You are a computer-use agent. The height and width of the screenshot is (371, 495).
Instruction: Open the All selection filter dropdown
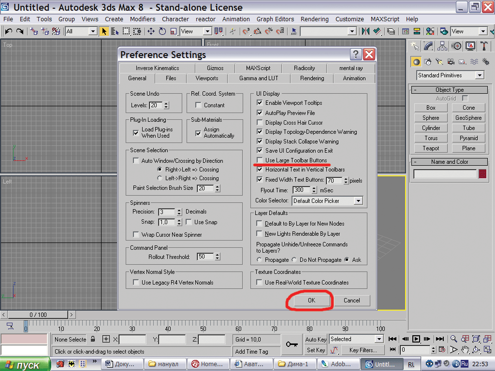[x=93, y=31]
